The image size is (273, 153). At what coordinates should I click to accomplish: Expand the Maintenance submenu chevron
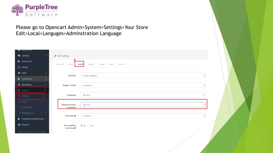click(x=46, y=113)
